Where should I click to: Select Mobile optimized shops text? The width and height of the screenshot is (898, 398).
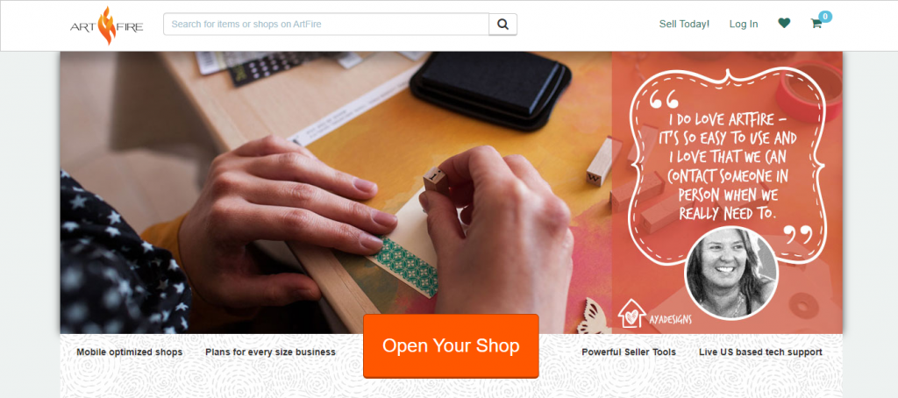[130, 352]
